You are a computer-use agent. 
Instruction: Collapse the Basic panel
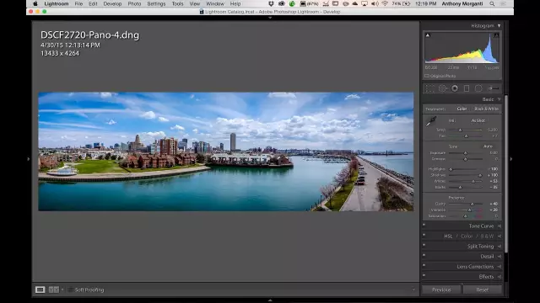[x=499, y=99]
